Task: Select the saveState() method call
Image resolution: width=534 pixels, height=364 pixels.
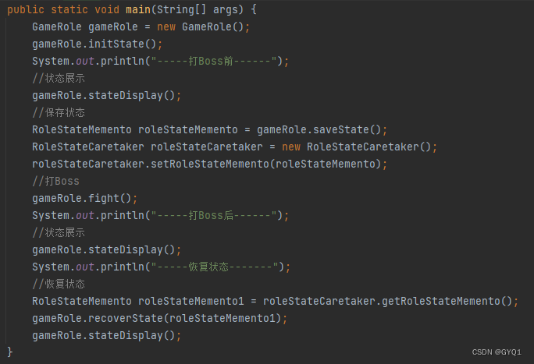Action: coord(347,130)
